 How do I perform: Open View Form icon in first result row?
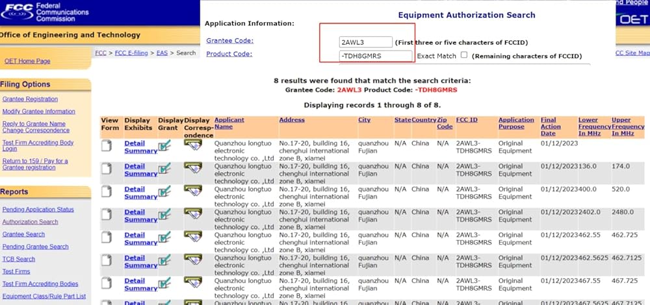106,145
